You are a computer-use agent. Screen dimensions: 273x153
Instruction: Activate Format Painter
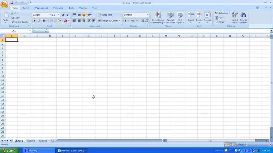[x=20, y=22]
